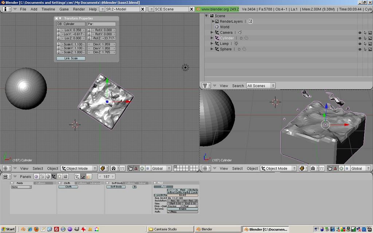Expand the Camera tree item in outliner
Image resolution: width=373 pixels, height=233 pixels.
click(x=212, y=32)
